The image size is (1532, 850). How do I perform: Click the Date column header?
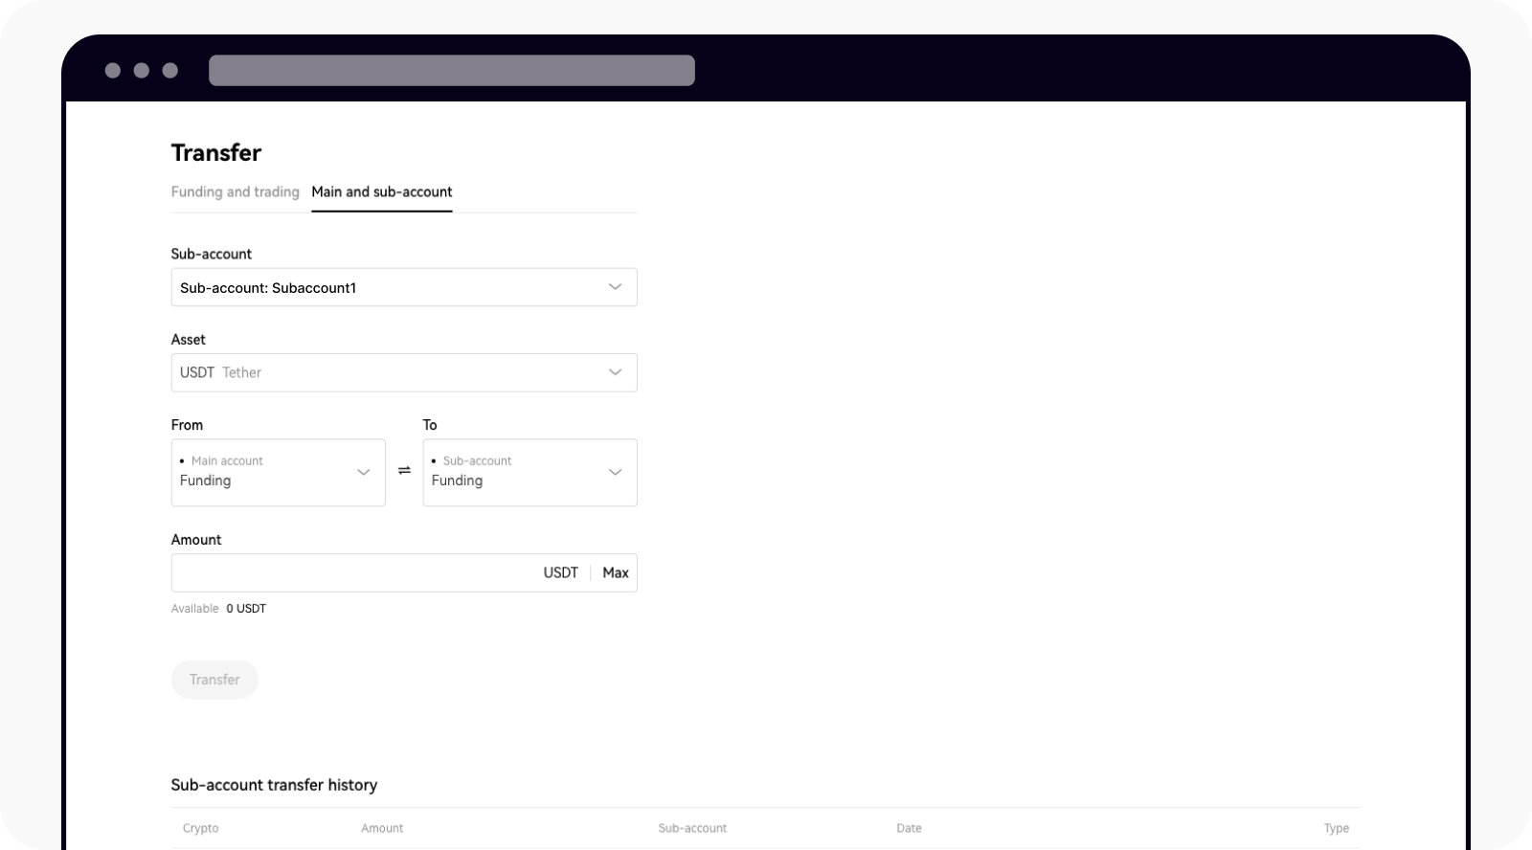pyautogui.click(x=909, y=828)
